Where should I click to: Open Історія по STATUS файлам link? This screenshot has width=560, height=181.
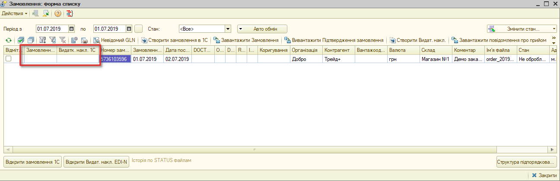161,160
